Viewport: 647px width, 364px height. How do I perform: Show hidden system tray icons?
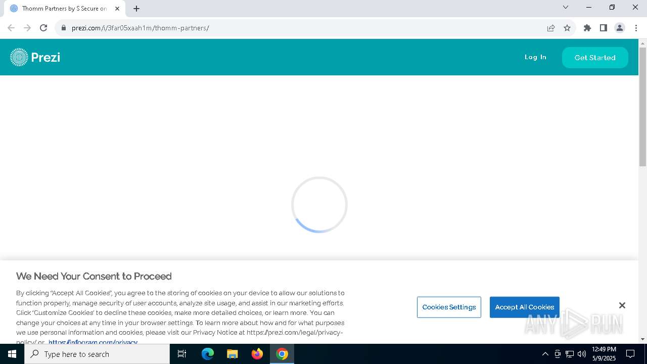(545, 354)
